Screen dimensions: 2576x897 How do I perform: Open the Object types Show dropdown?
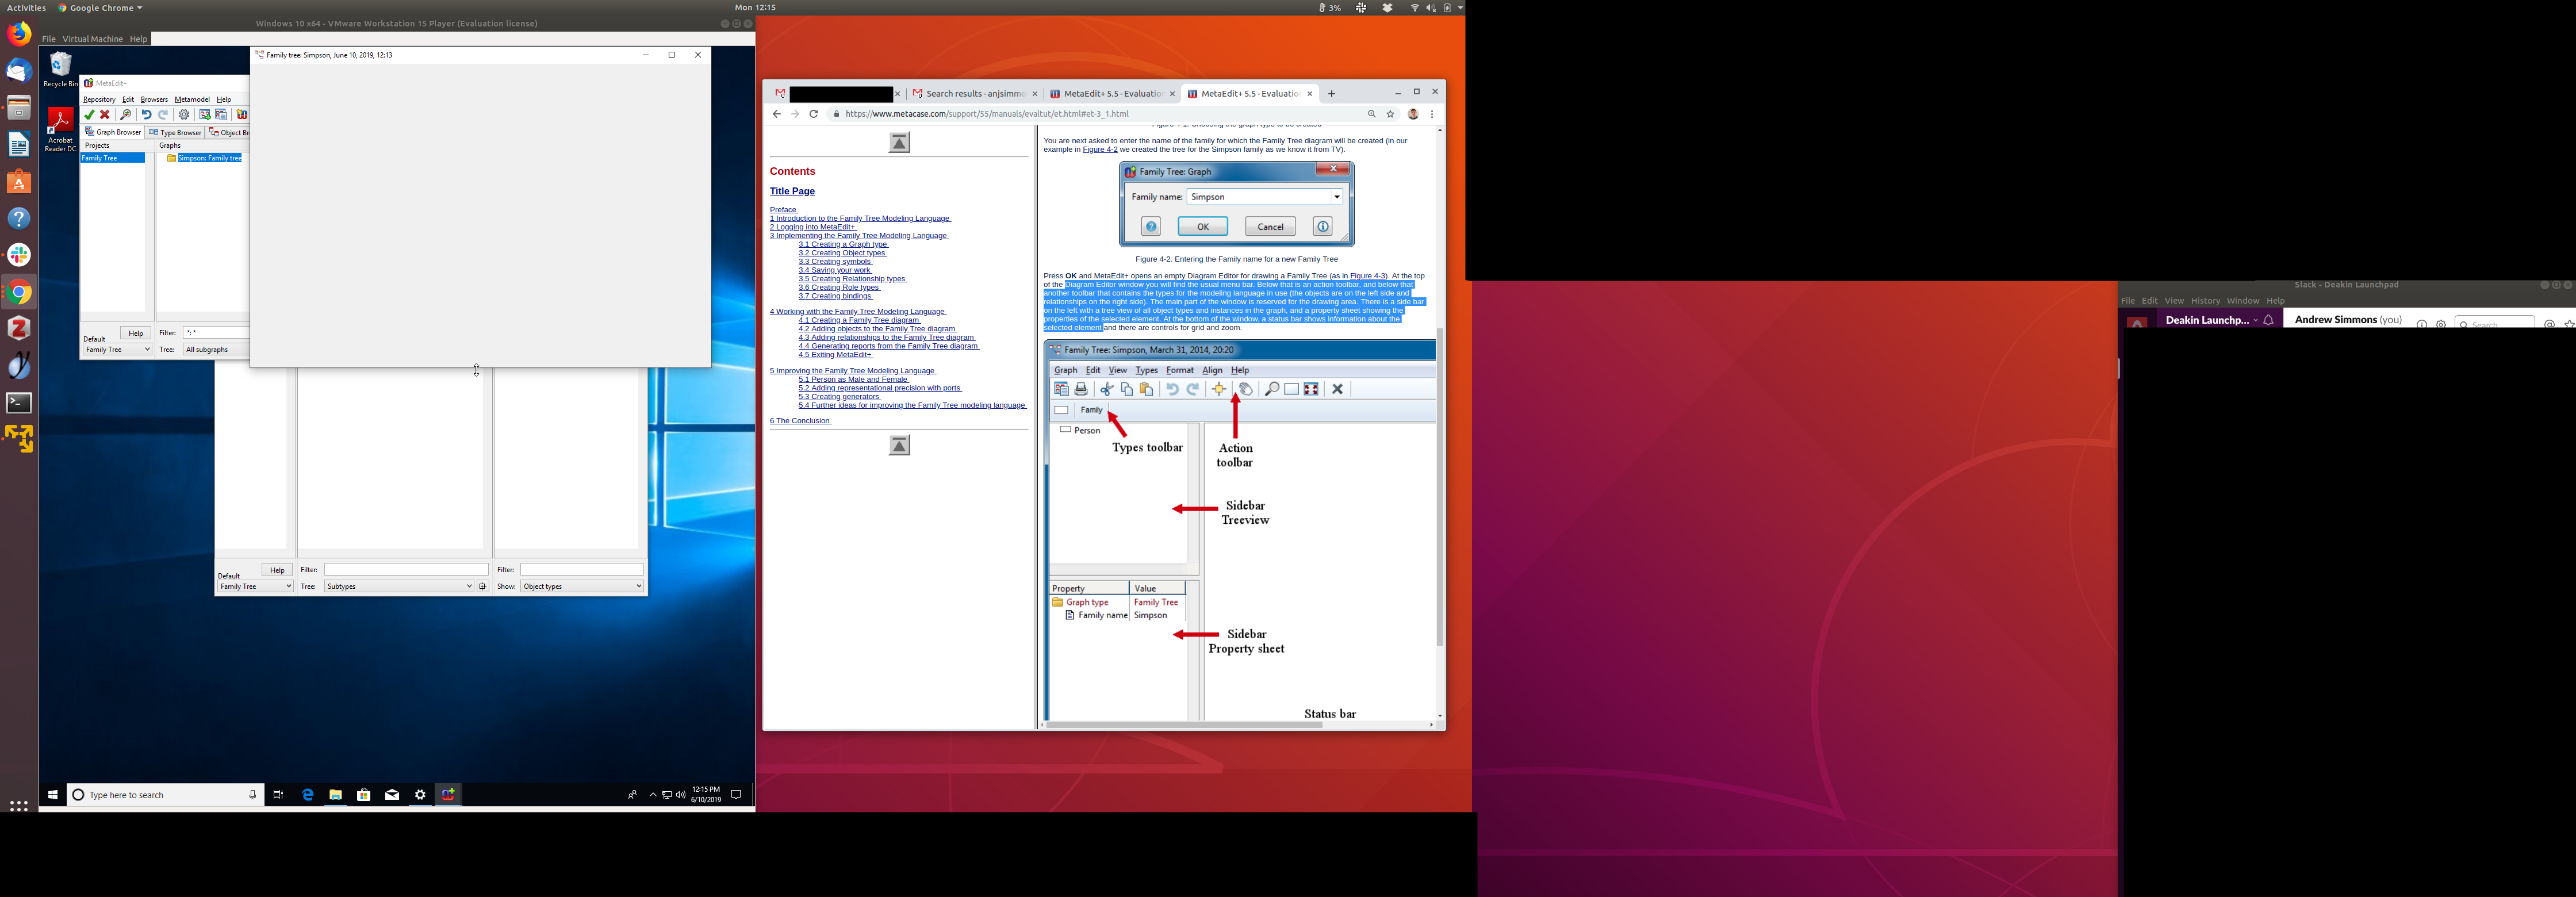point(581,586)
